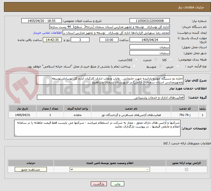Click the مشاهده مجوز button
The height and width of the screenshot is (191, 211).
pos(31,170)
